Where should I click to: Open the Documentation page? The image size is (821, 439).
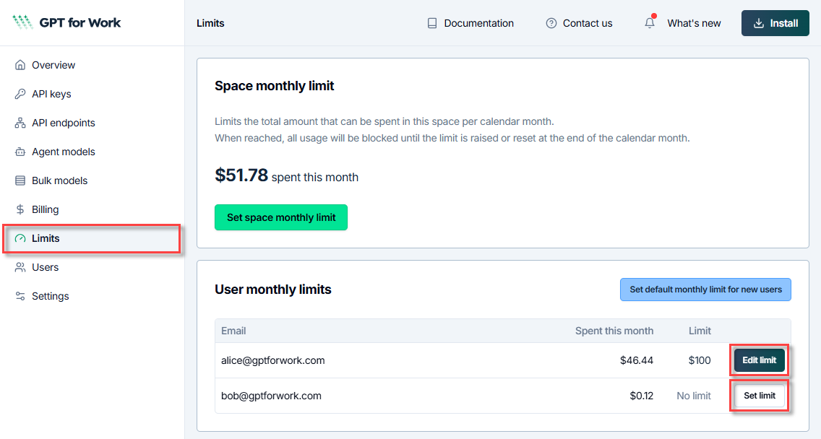(470, 22)
